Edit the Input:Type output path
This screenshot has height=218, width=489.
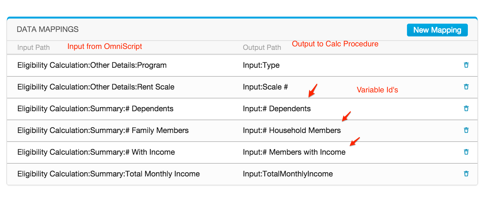tap(261, 65)
